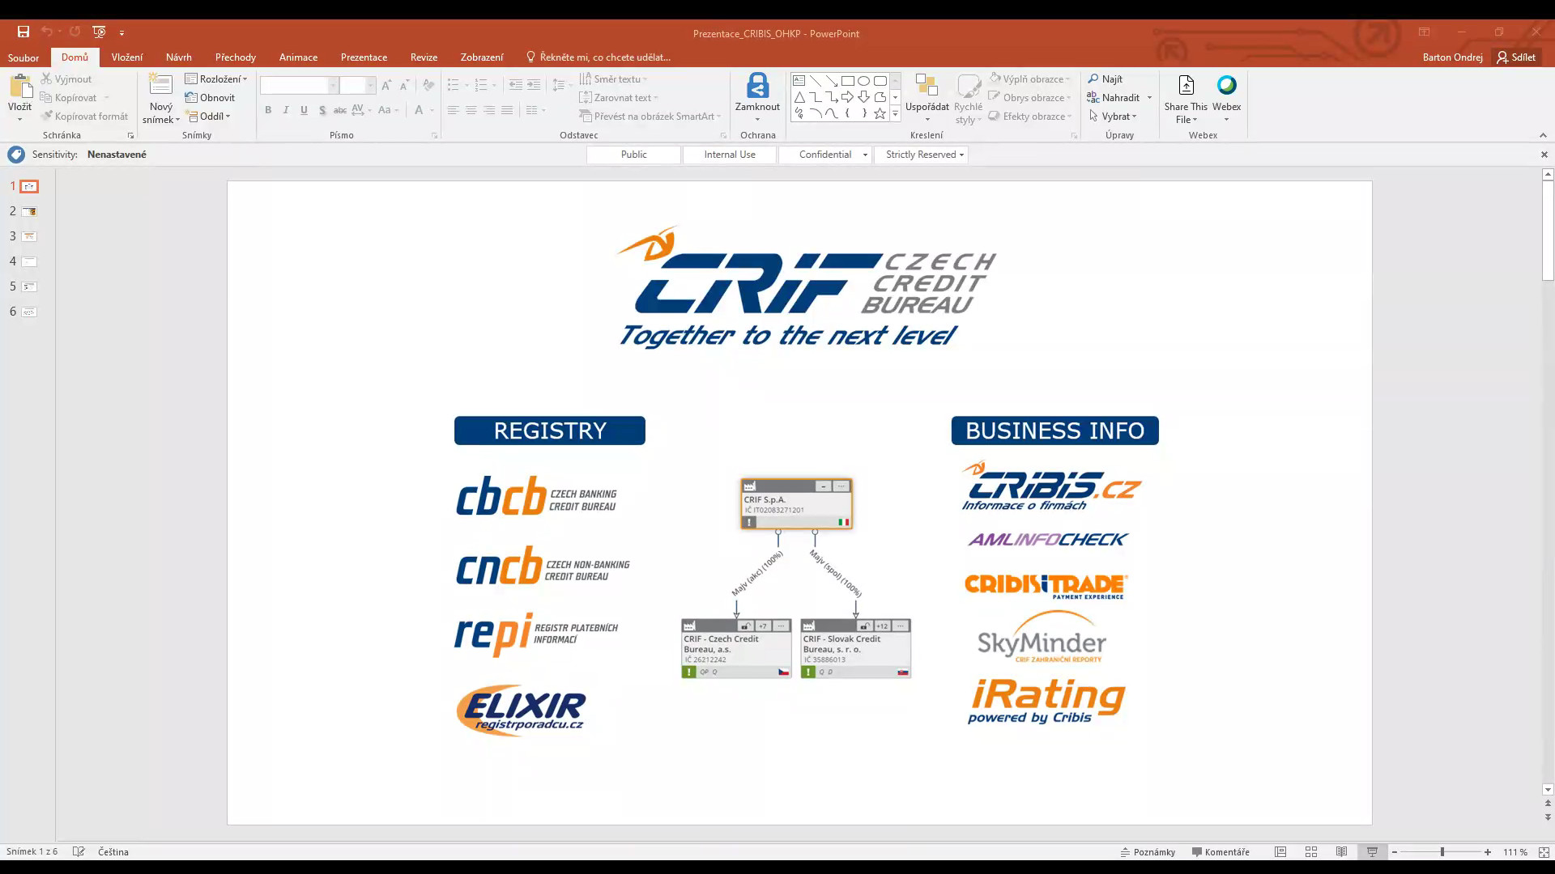Image resolution: width=1555 pixels, height=874 pixels.
Task: Toggle Underline formatting
Action: 304,110
